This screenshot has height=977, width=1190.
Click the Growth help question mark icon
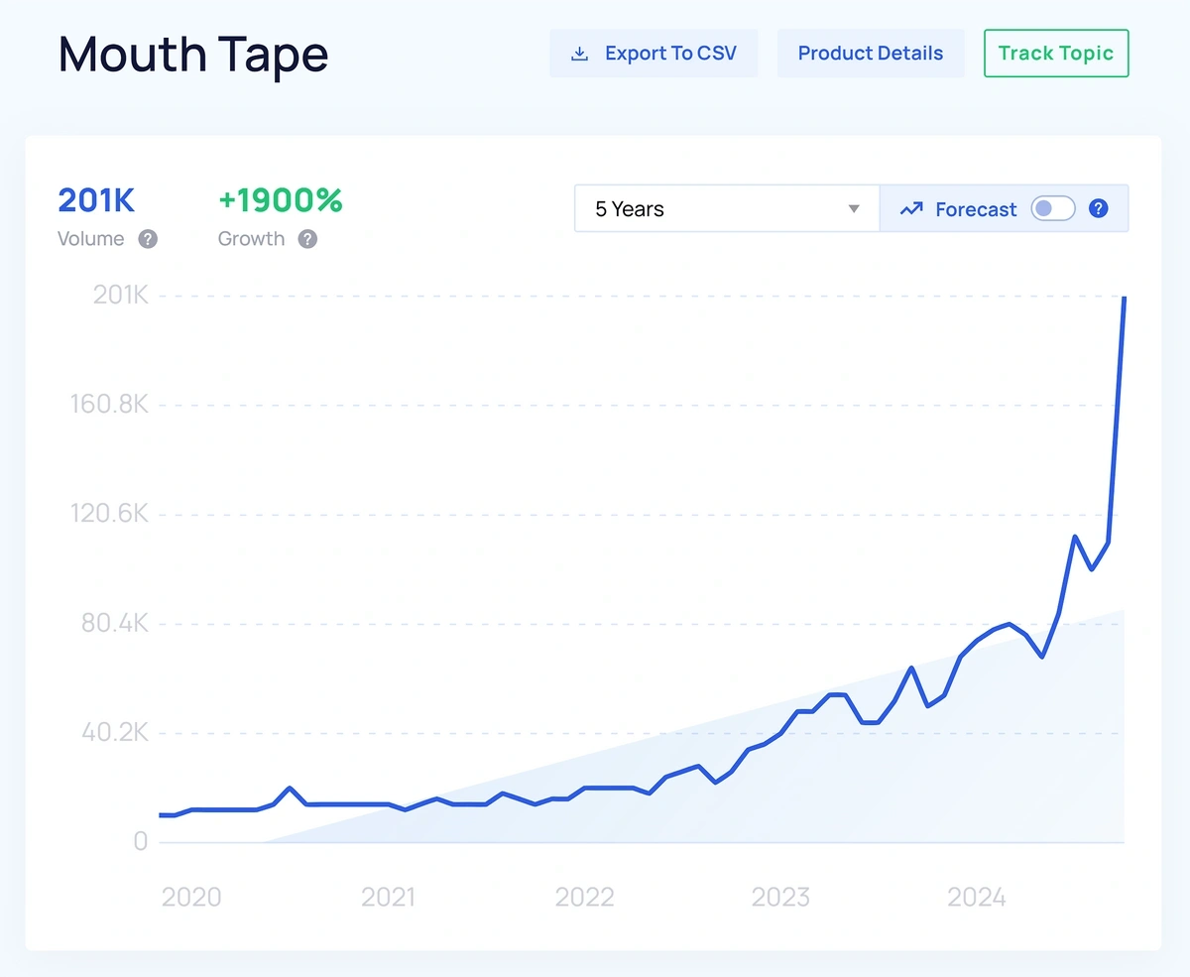pos(308,239)
